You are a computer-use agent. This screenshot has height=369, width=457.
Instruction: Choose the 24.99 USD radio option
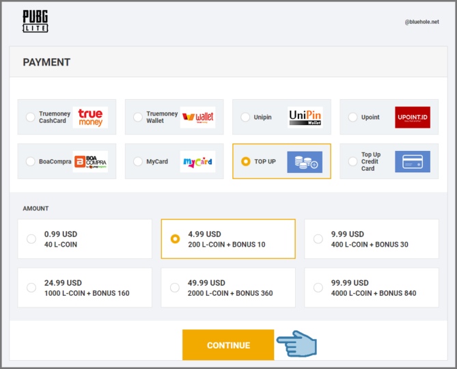[x=31, y=288]
